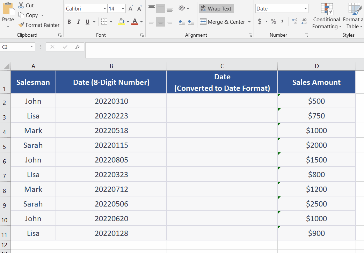Toggle underline formatting
364x253 pixels.
point(88,22)
